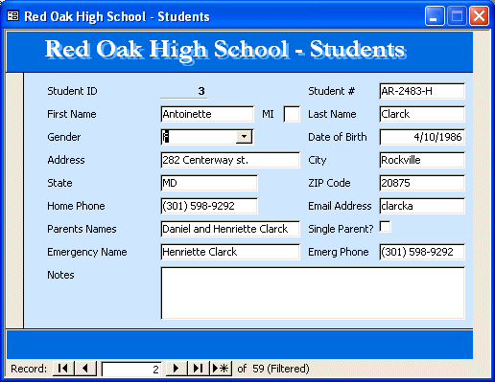Minimize the Students window
495x382 pixels.
click(435, 15)
